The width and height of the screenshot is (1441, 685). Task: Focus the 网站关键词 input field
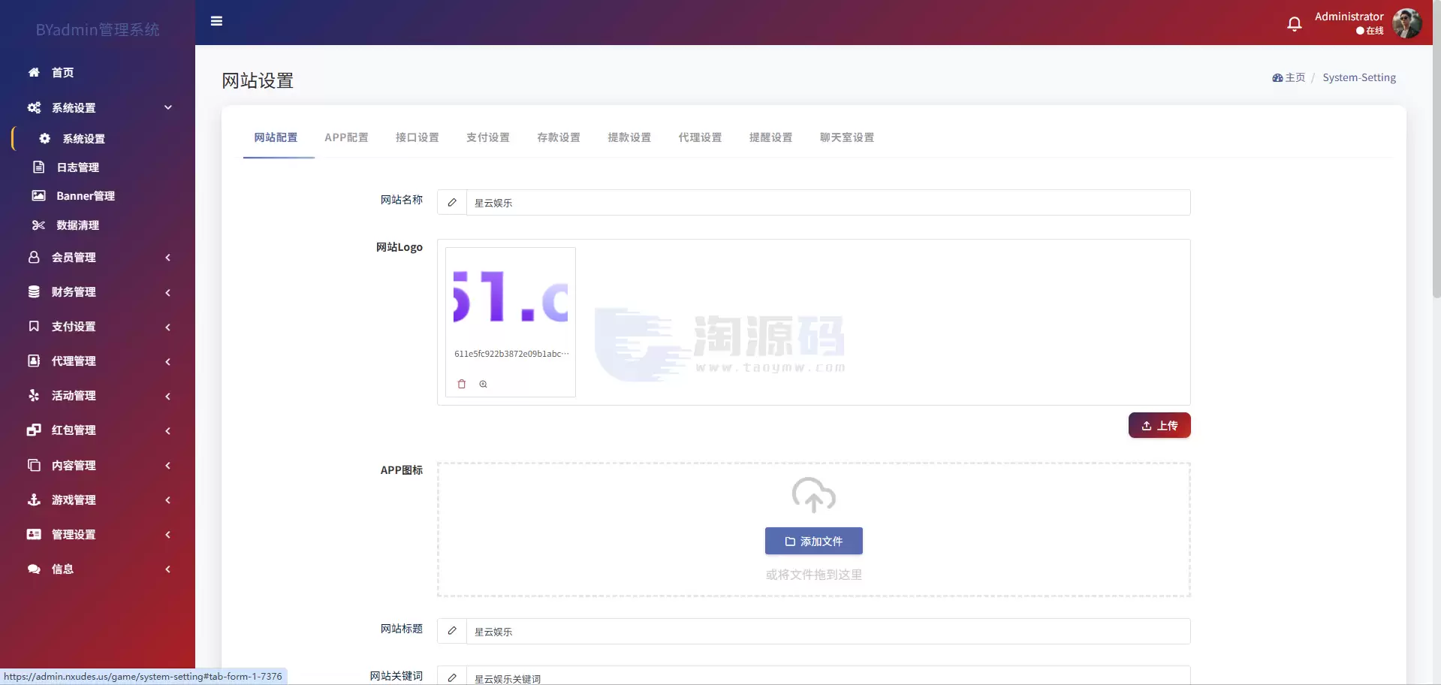pyautogui.click(x=828, y=676)
